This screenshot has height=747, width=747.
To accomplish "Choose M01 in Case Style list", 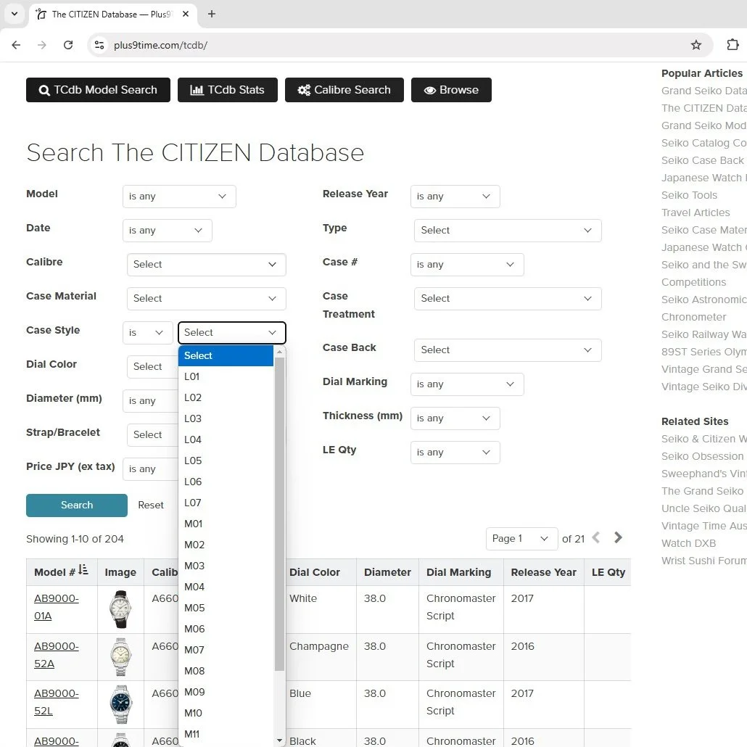I will [226, 524].
